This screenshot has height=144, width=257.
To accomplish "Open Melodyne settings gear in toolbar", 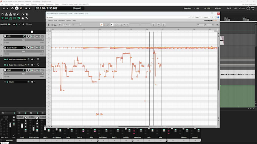I will tap(217, 25).
